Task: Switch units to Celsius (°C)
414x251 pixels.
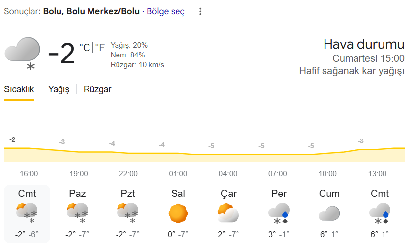Action: coord(85,48)
